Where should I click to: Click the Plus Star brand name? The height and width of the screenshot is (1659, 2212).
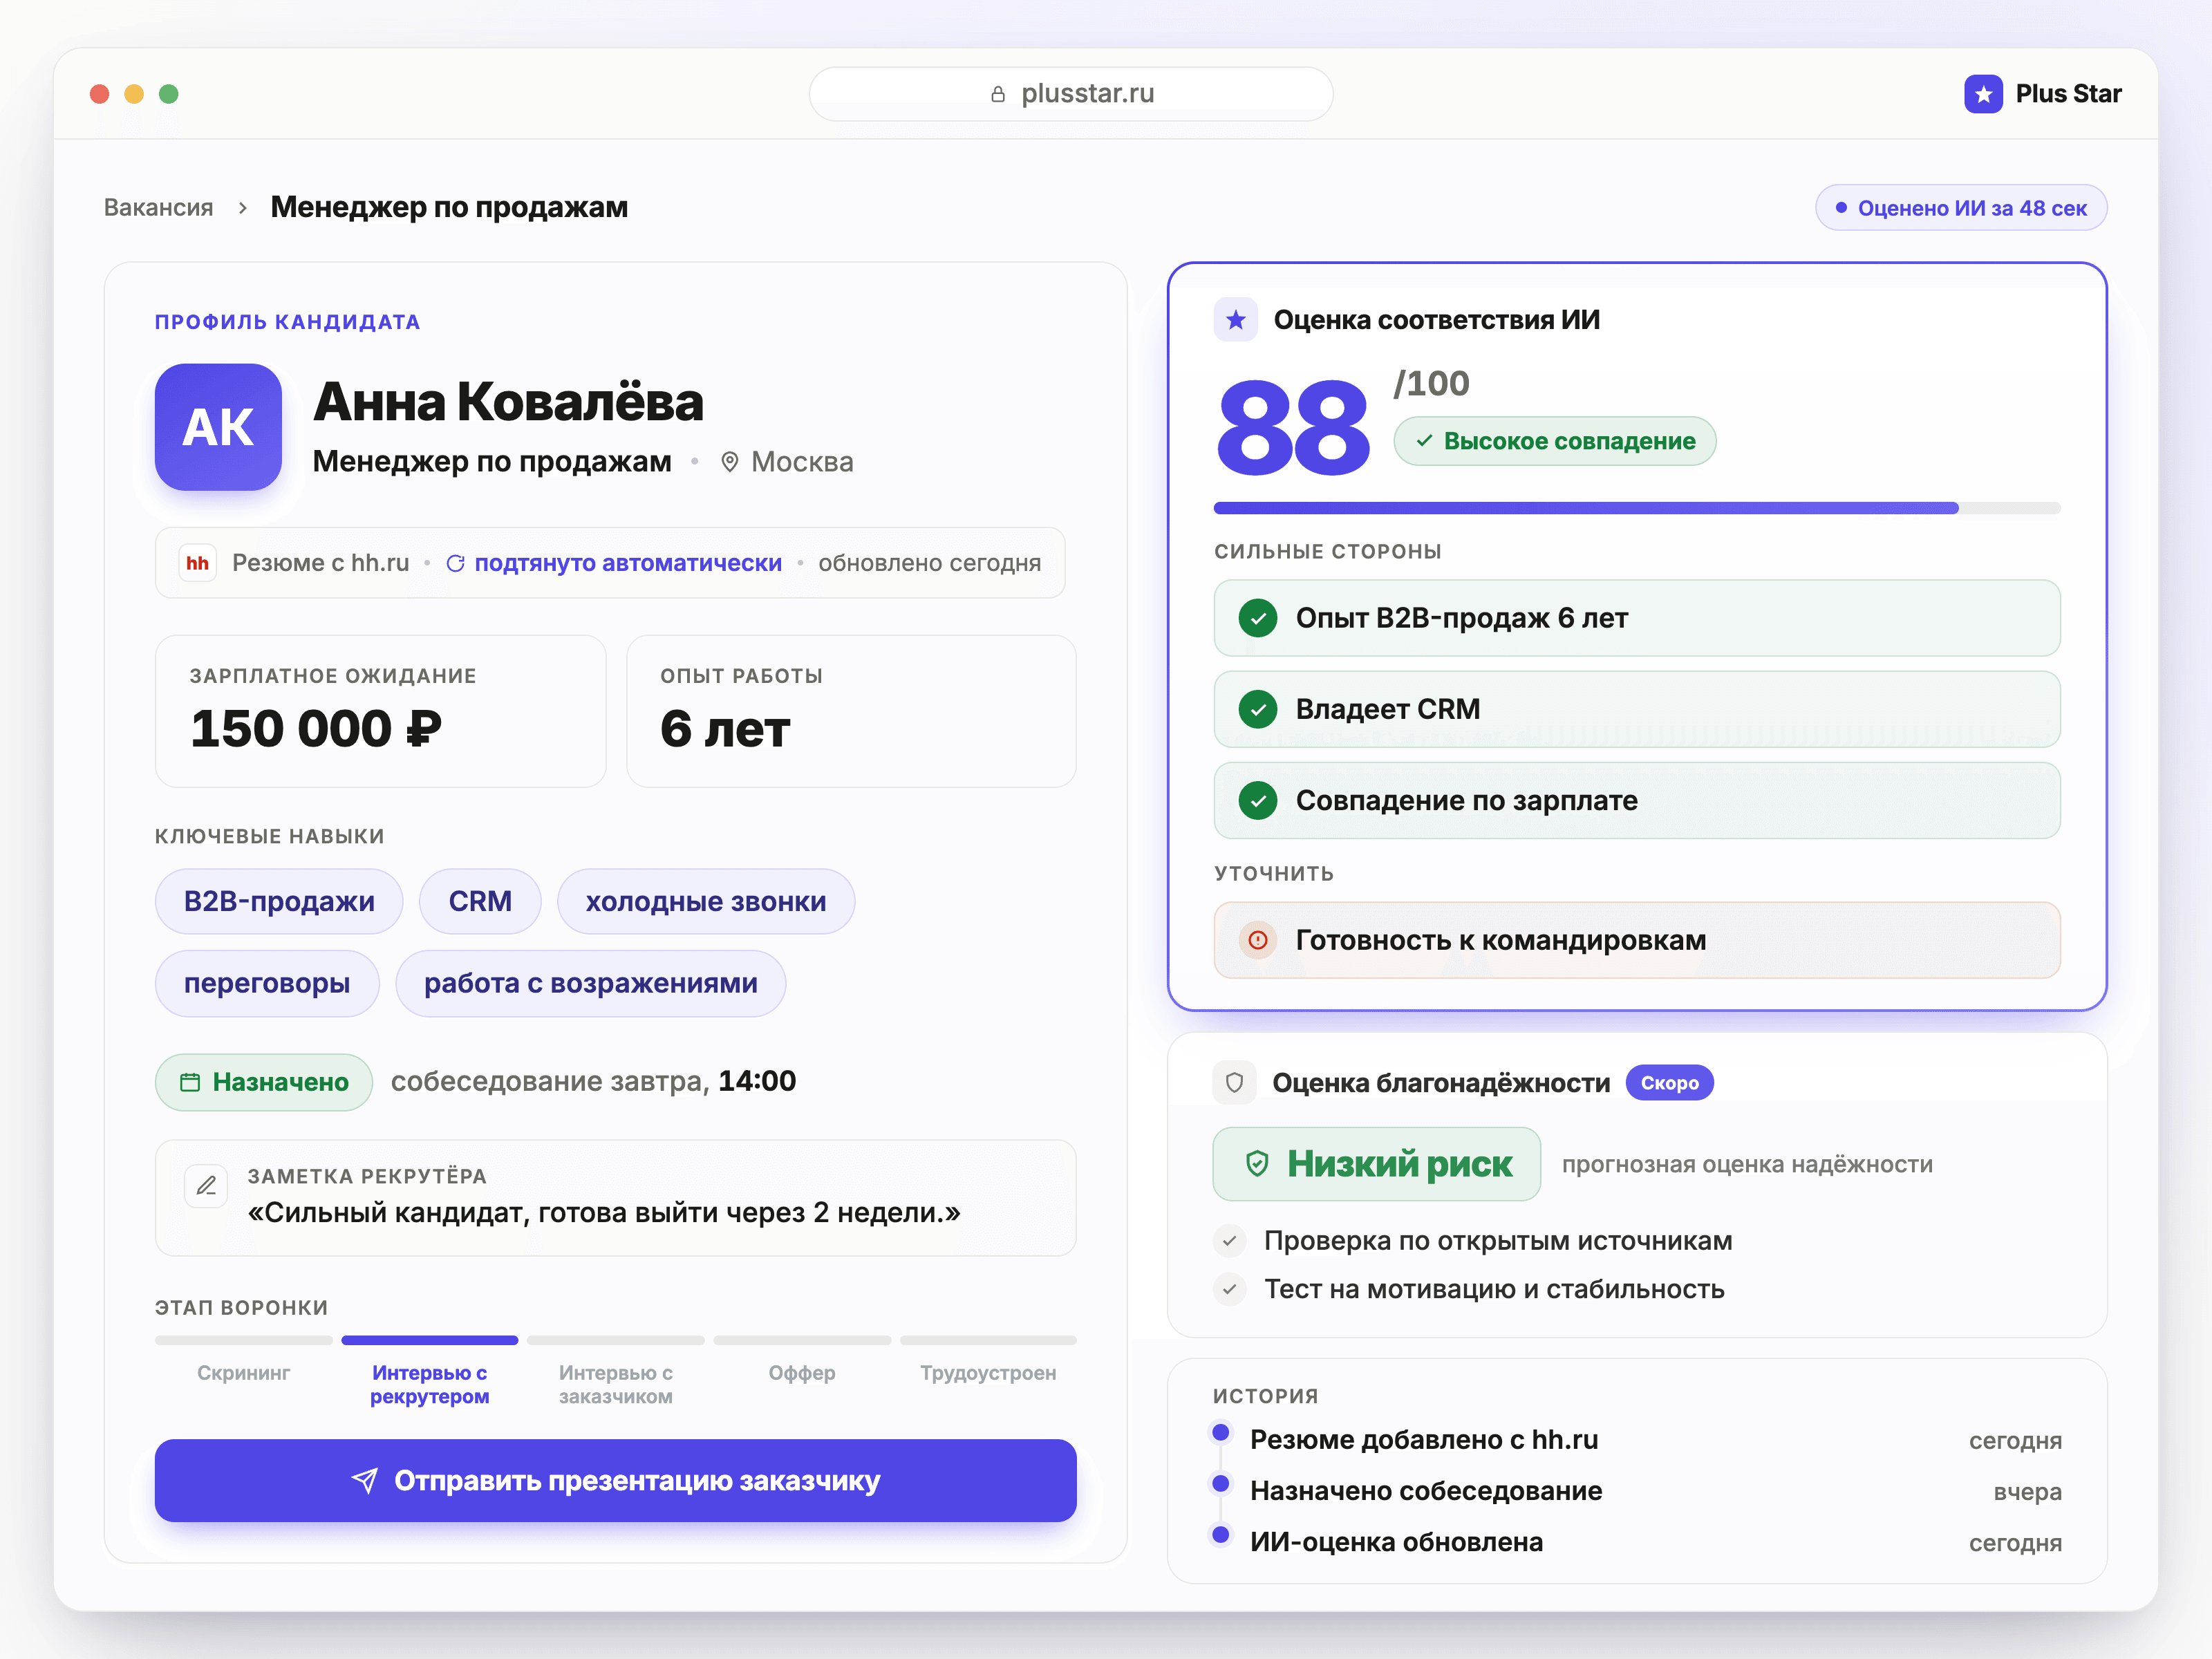click(x=2068, y=94)
